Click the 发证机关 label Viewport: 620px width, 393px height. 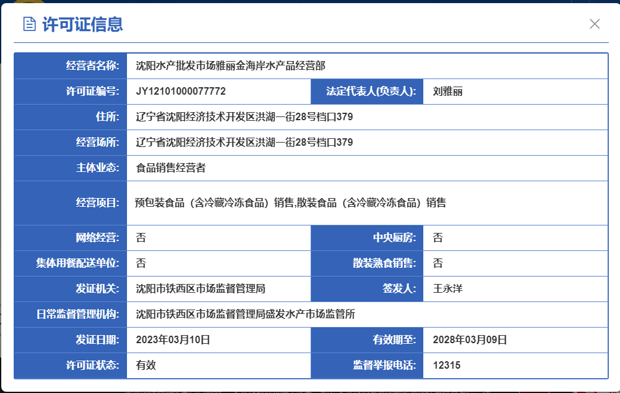(x=98, y=289)
